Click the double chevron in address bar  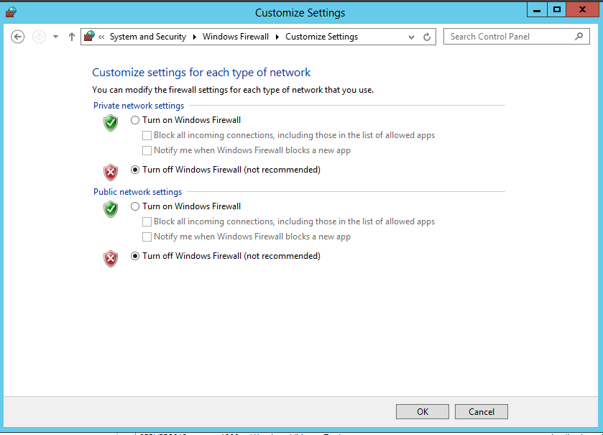tap(101, 37)
